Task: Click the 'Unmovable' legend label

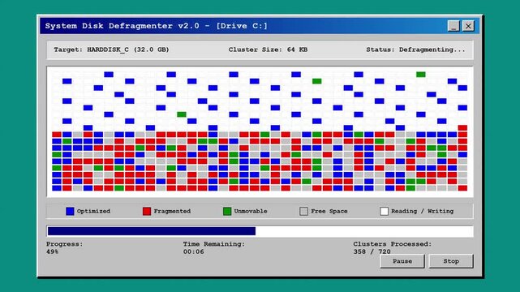Action: click(x=251, y=211)
